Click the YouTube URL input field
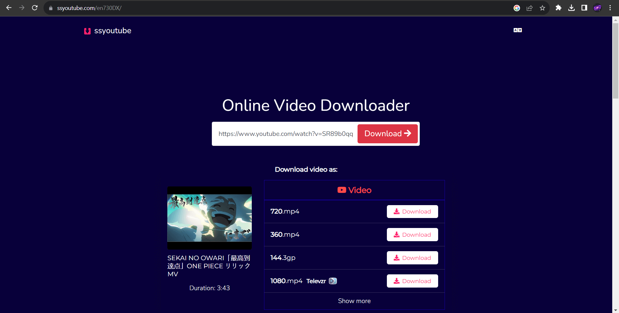Viewport: 619px width, 313px height. 286,134
